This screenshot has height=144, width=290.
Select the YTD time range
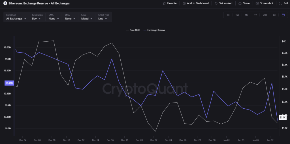pos(265,15)
